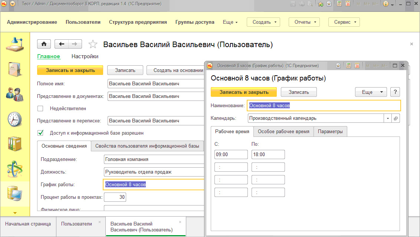Open calculator in main title bar

(x=339, y=4)
